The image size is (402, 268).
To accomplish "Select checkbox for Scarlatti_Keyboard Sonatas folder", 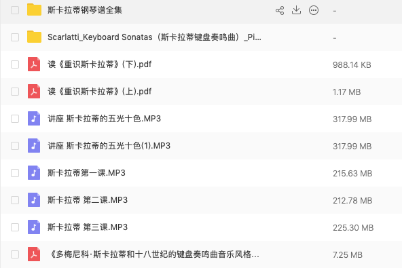I will click(x=15, y=37).
